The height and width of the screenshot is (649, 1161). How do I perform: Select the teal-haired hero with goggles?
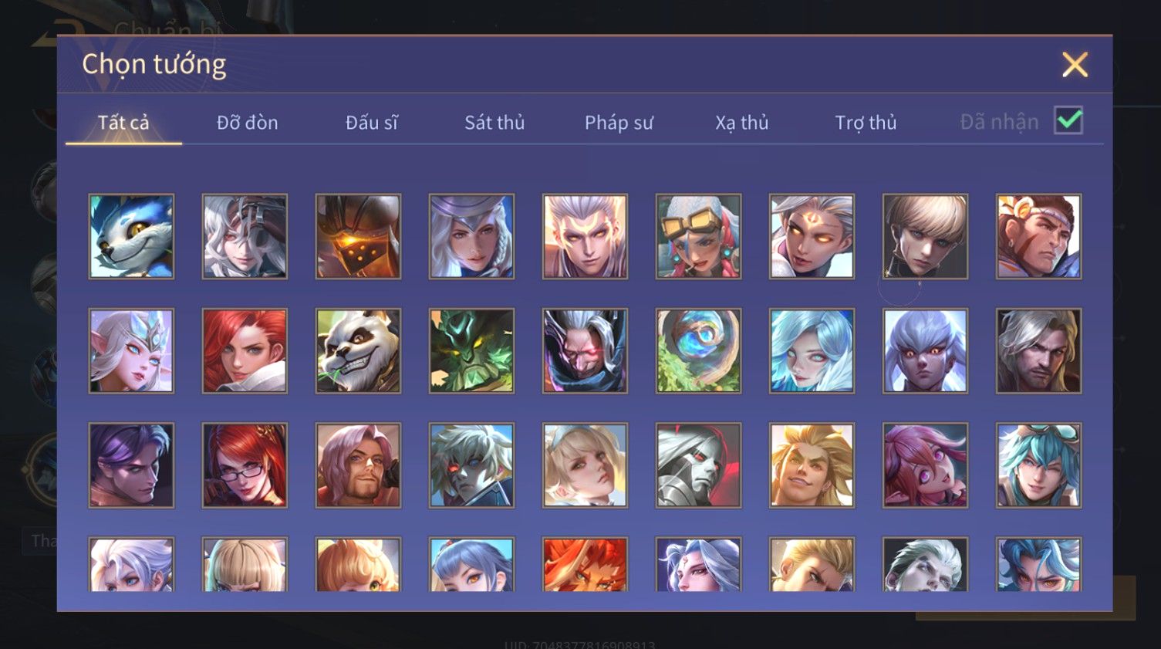1038,465
